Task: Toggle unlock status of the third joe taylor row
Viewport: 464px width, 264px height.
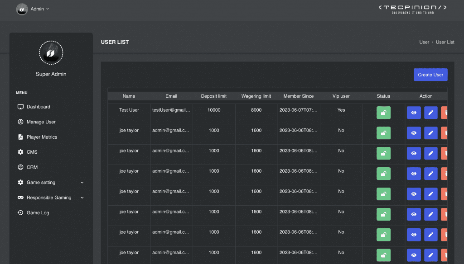Action: (x=383, y=174)
